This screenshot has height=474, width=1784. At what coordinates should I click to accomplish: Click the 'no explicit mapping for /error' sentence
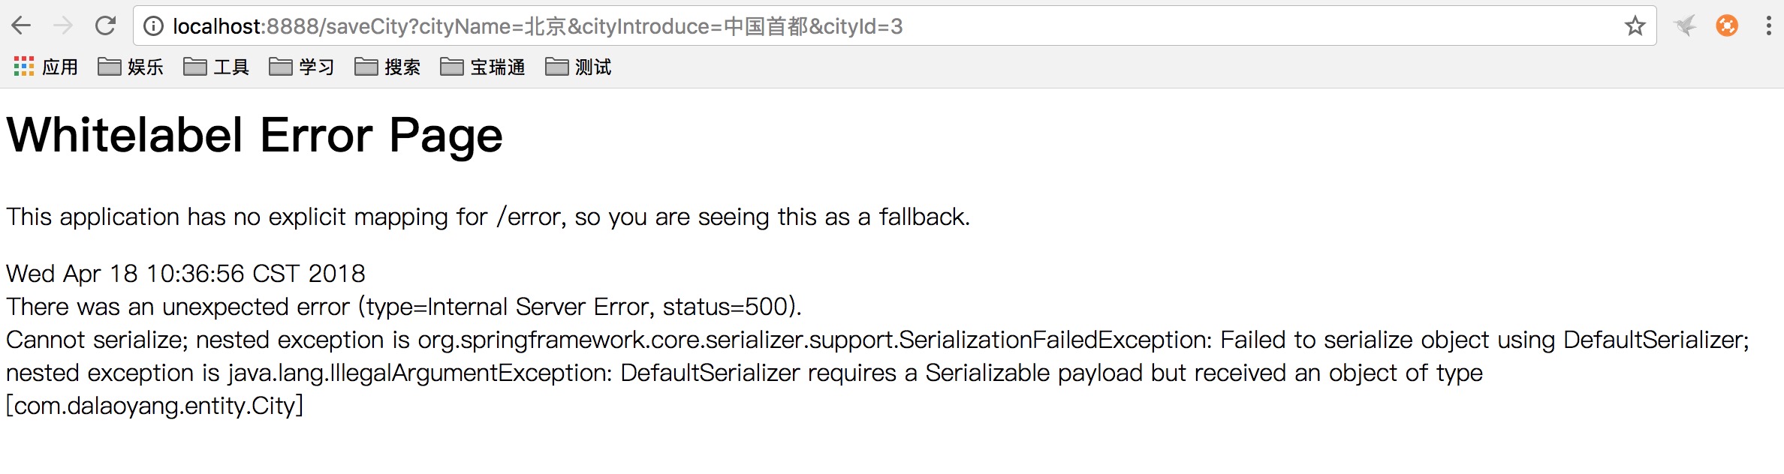click(x=488, y=217)
